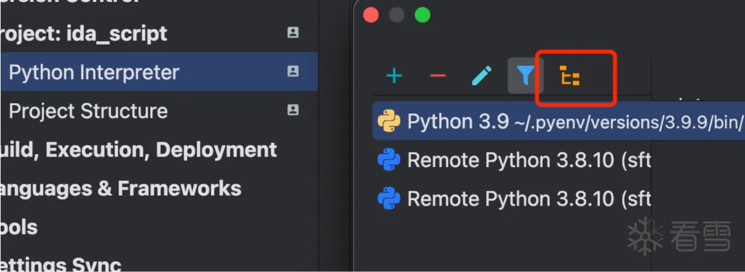Toggle the funnel filter button
745x272 pixels.
pos(525,76)
